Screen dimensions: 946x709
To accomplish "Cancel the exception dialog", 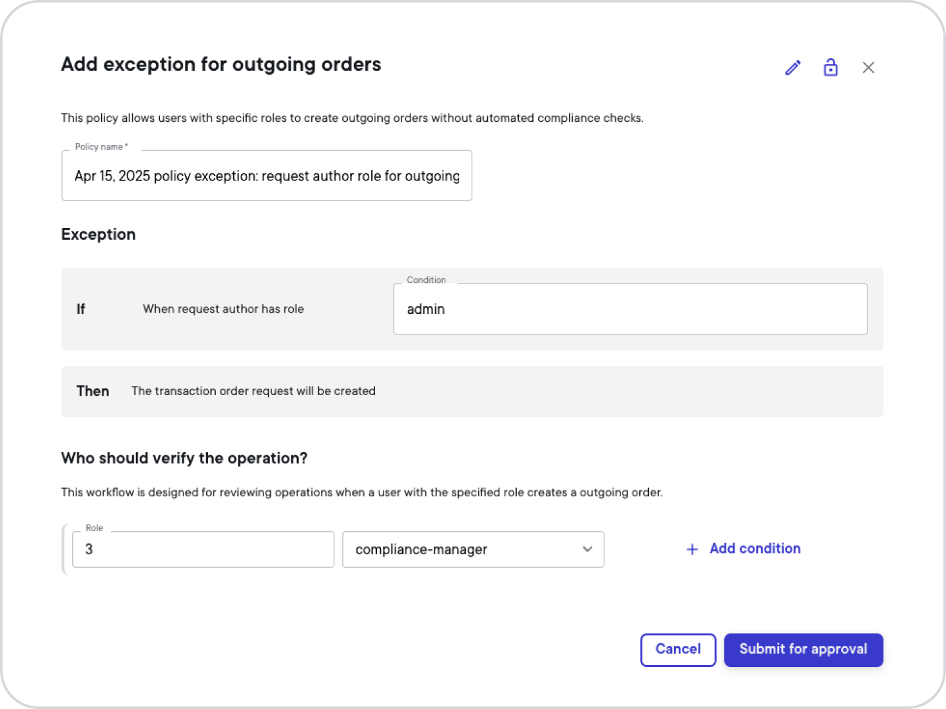I will [x=678, y=650].
